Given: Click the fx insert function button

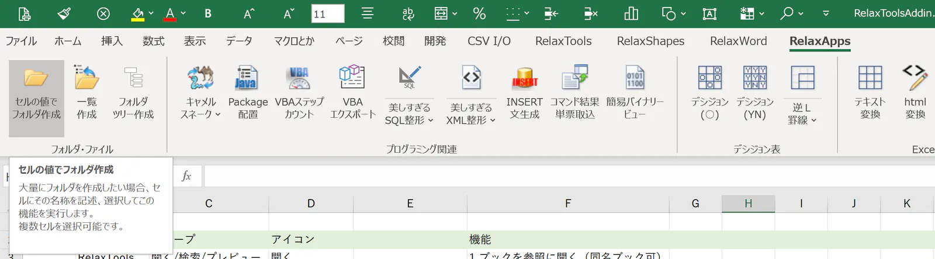Looking at the screenshot, I should tap(186, 176).
